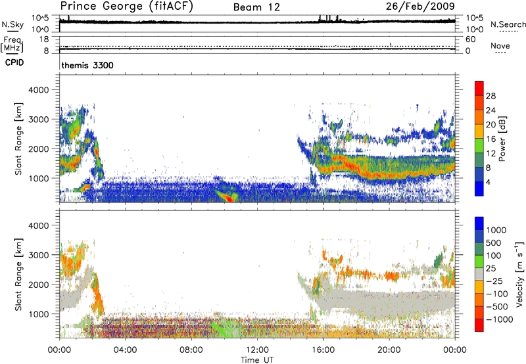The height and width of the screenshot is (364, 526).
Task: Click the '60' Nave axis value
Action: [x=470, y=39]
